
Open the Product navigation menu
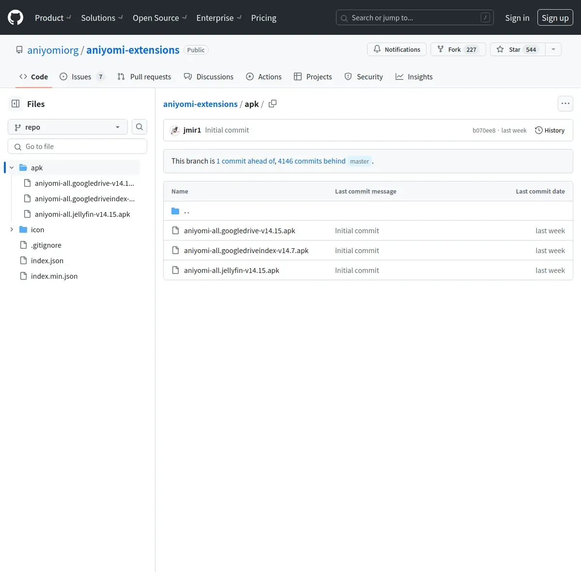tap(53, 18)
